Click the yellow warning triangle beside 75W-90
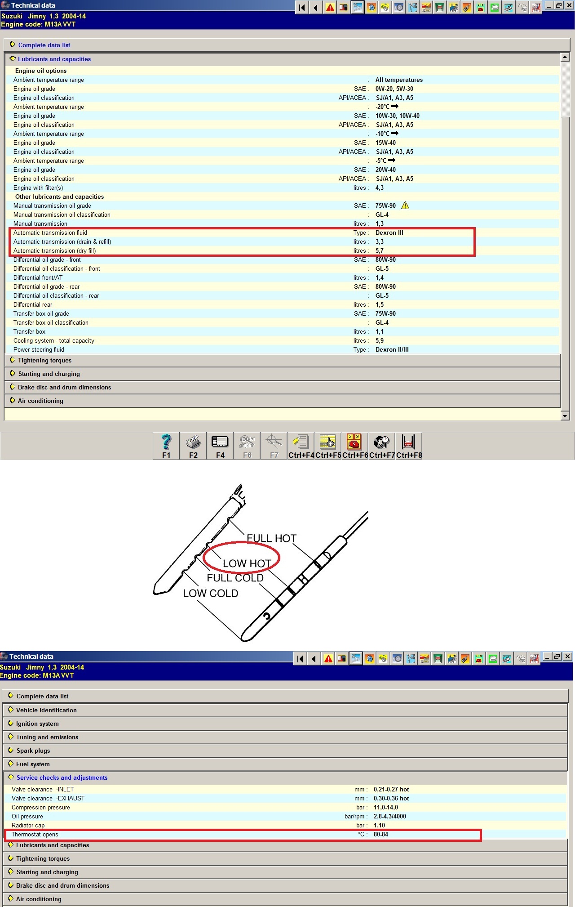Image resolution: width=575 pixels, height=907 pixels. pyautogui.click(x=405, y=206)
